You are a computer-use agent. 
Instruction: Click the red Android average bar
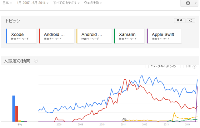(17, 114)
